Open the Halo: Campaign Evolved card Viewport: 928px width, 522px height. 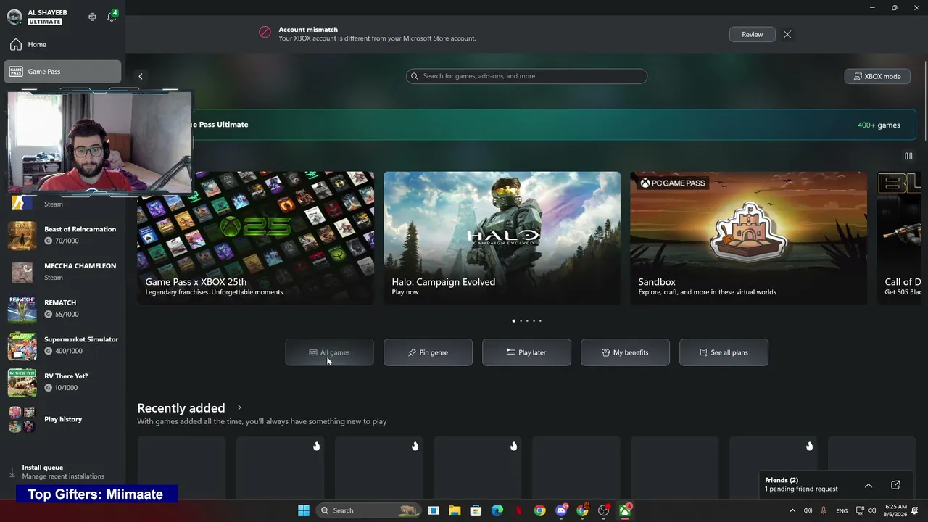(502, 238)
